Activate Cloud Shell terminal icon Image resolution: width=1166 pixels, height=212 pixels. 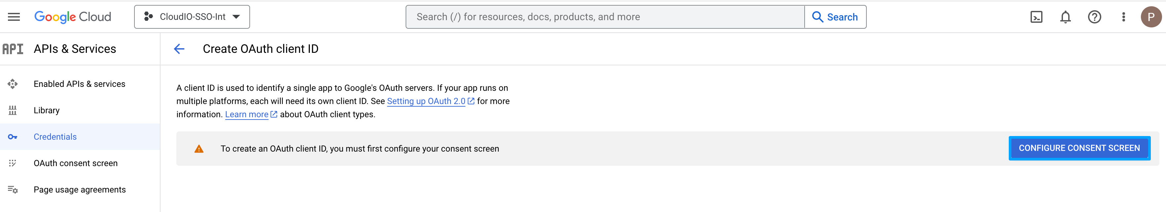pyautogui.click(x=1036, y=17)
